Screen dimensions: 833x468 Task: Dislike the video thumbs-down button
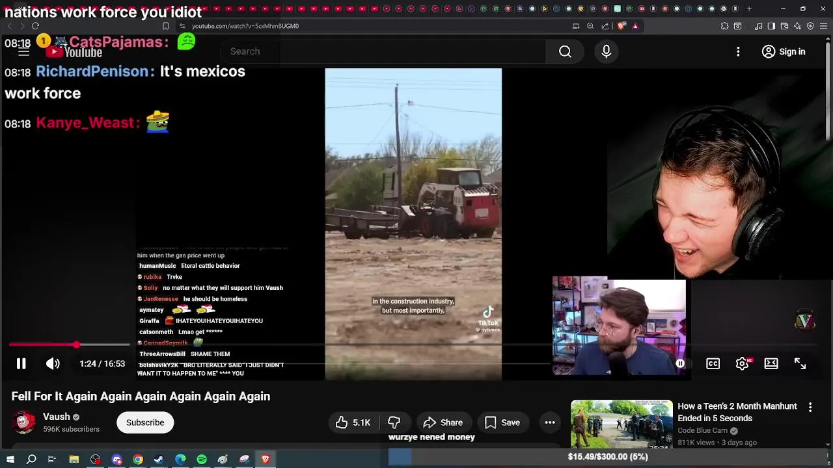click(394, 422)
